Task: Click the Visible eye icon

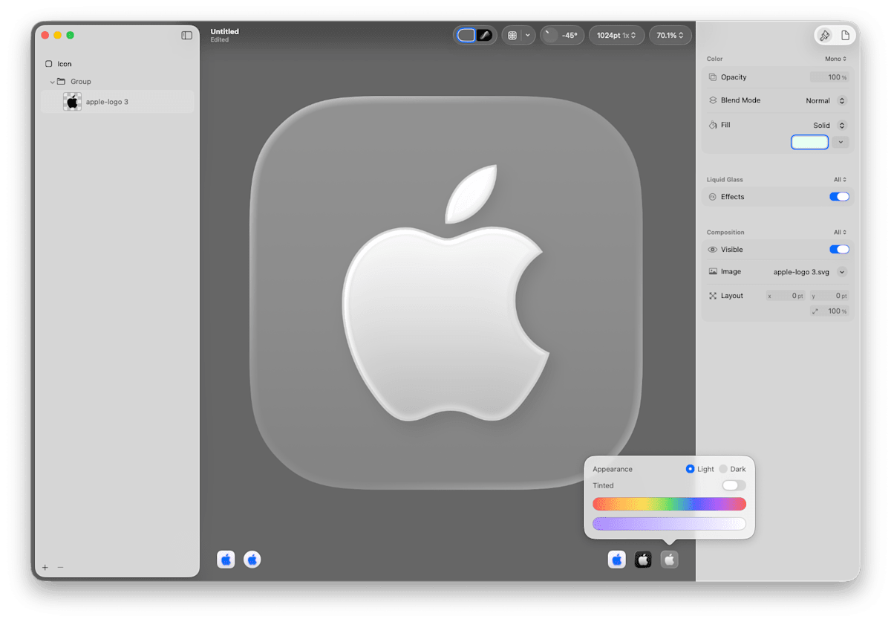Action: [x=713, y=250]
